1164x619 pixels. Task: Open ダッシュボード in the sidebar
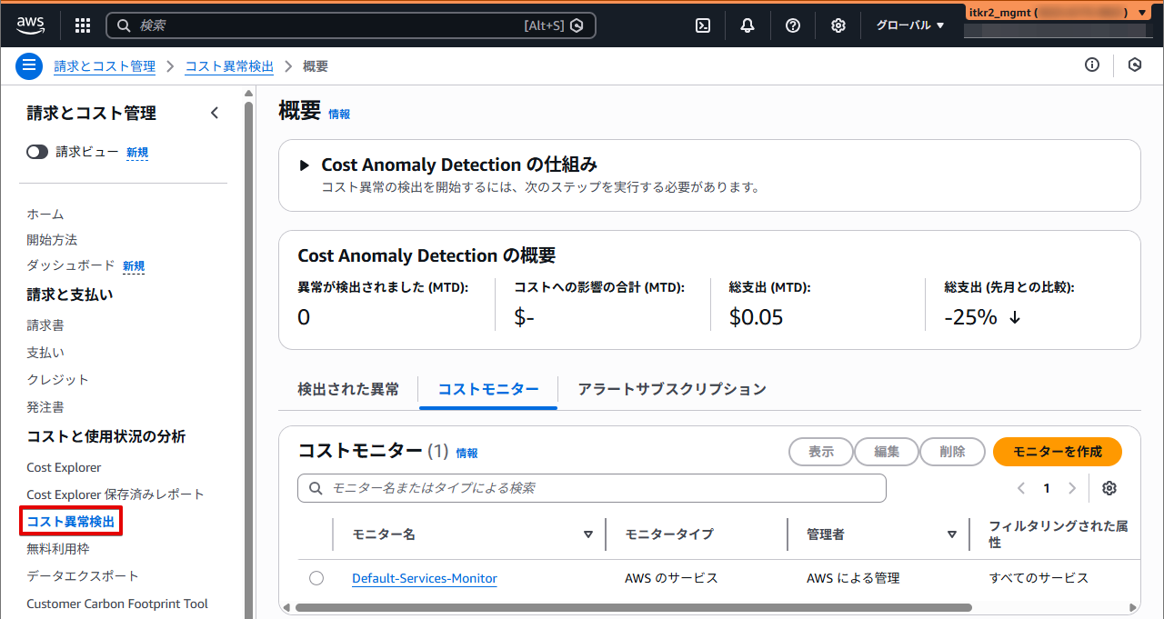tap(71, 265)
